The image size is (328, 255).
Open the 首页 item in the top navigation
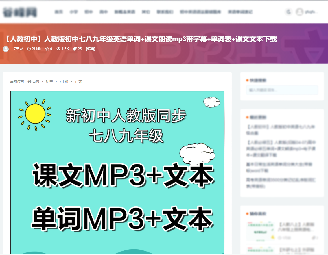tap(58, 12)
